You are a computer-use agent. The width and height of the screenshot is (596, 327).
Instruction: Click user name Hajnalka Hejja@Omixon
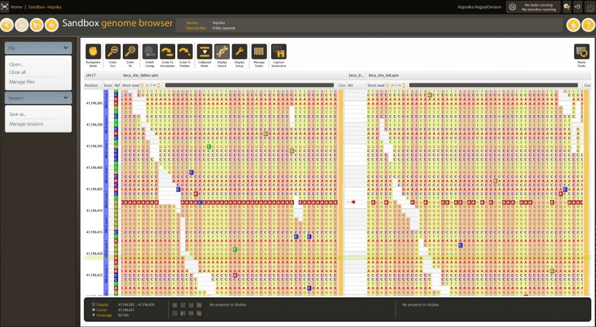480,7
